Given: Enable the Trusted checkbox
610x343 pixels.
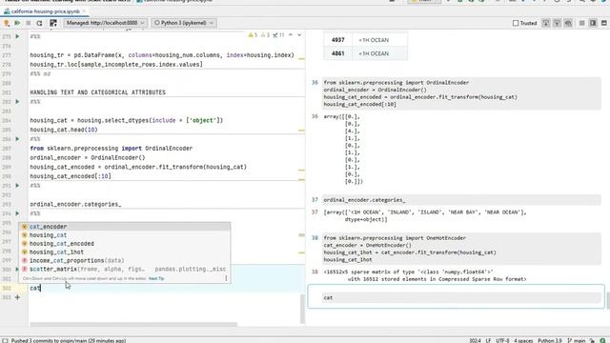Looking at the screenshot, I should point(516,23).
